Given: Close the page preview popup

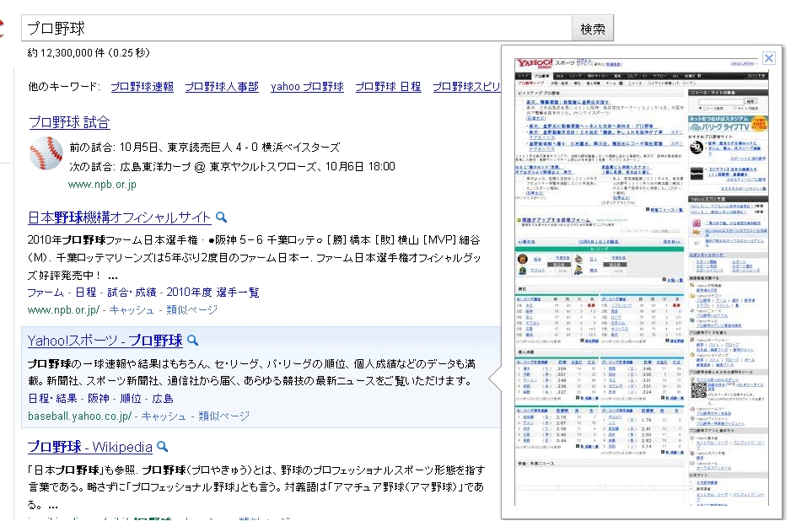Looking at the screenshot, I should [768, 58].
